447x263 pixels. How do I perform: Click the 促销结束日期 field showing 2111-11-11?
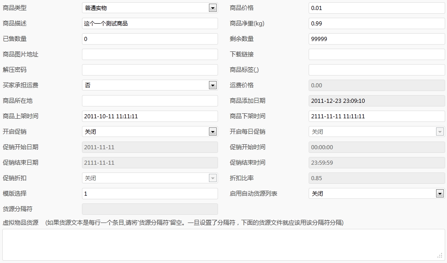point(150,163)
